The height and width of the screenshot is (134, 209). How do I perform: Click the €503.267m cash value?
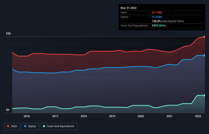pyautogui.click(x=159, y=25)
